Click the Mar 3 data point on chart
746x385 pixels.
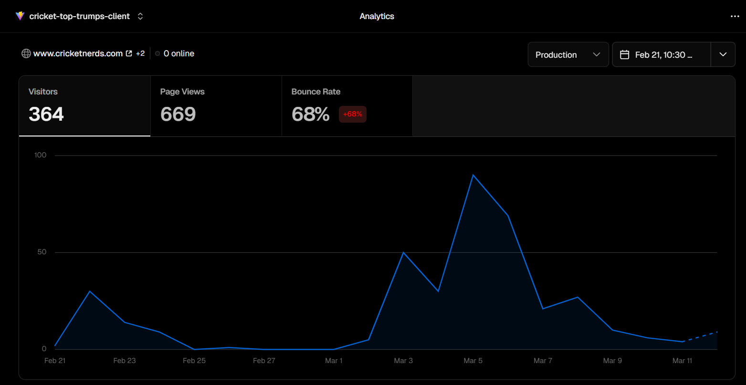click(x=403, y=252)
